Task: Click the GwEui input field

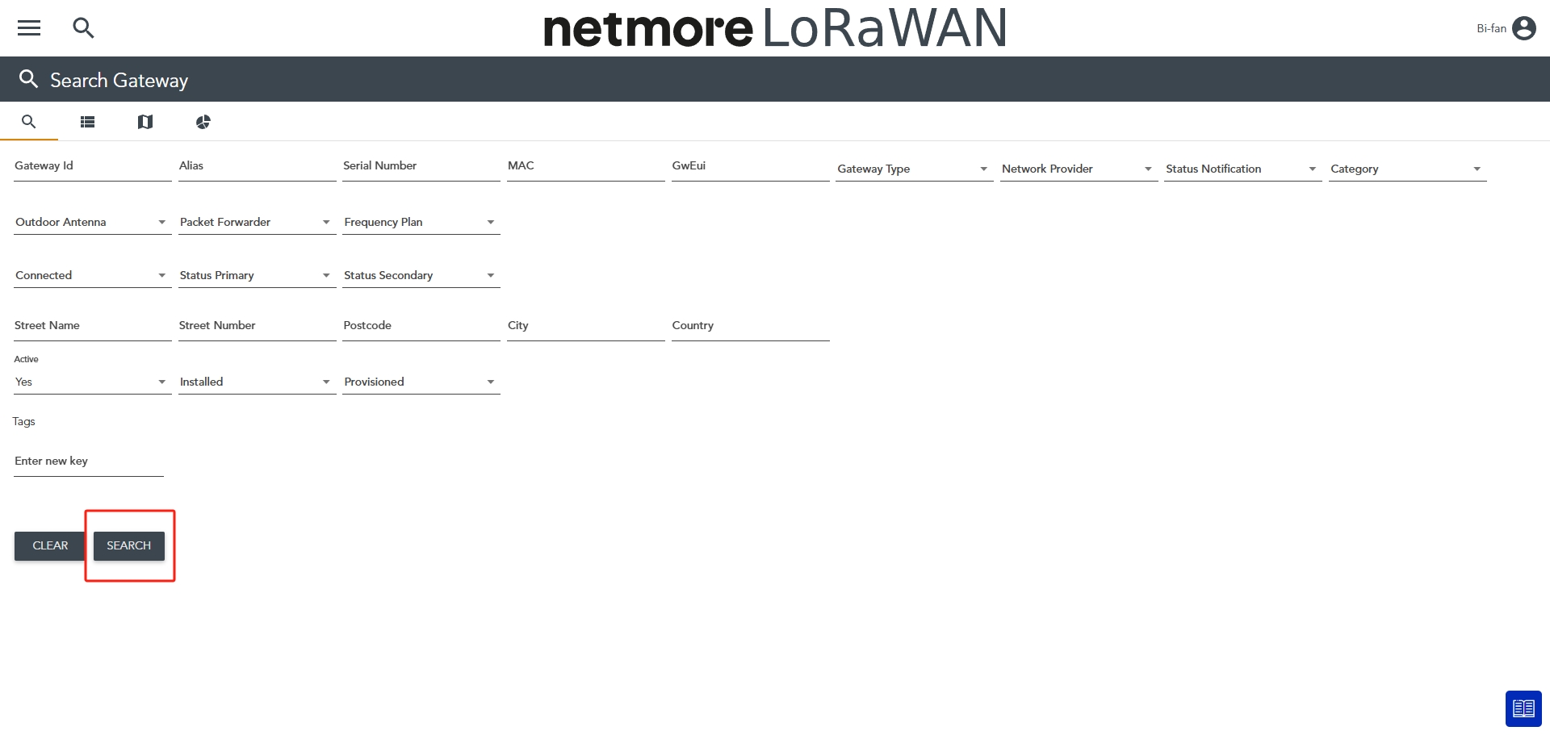Action: click(x=751, y=166)
